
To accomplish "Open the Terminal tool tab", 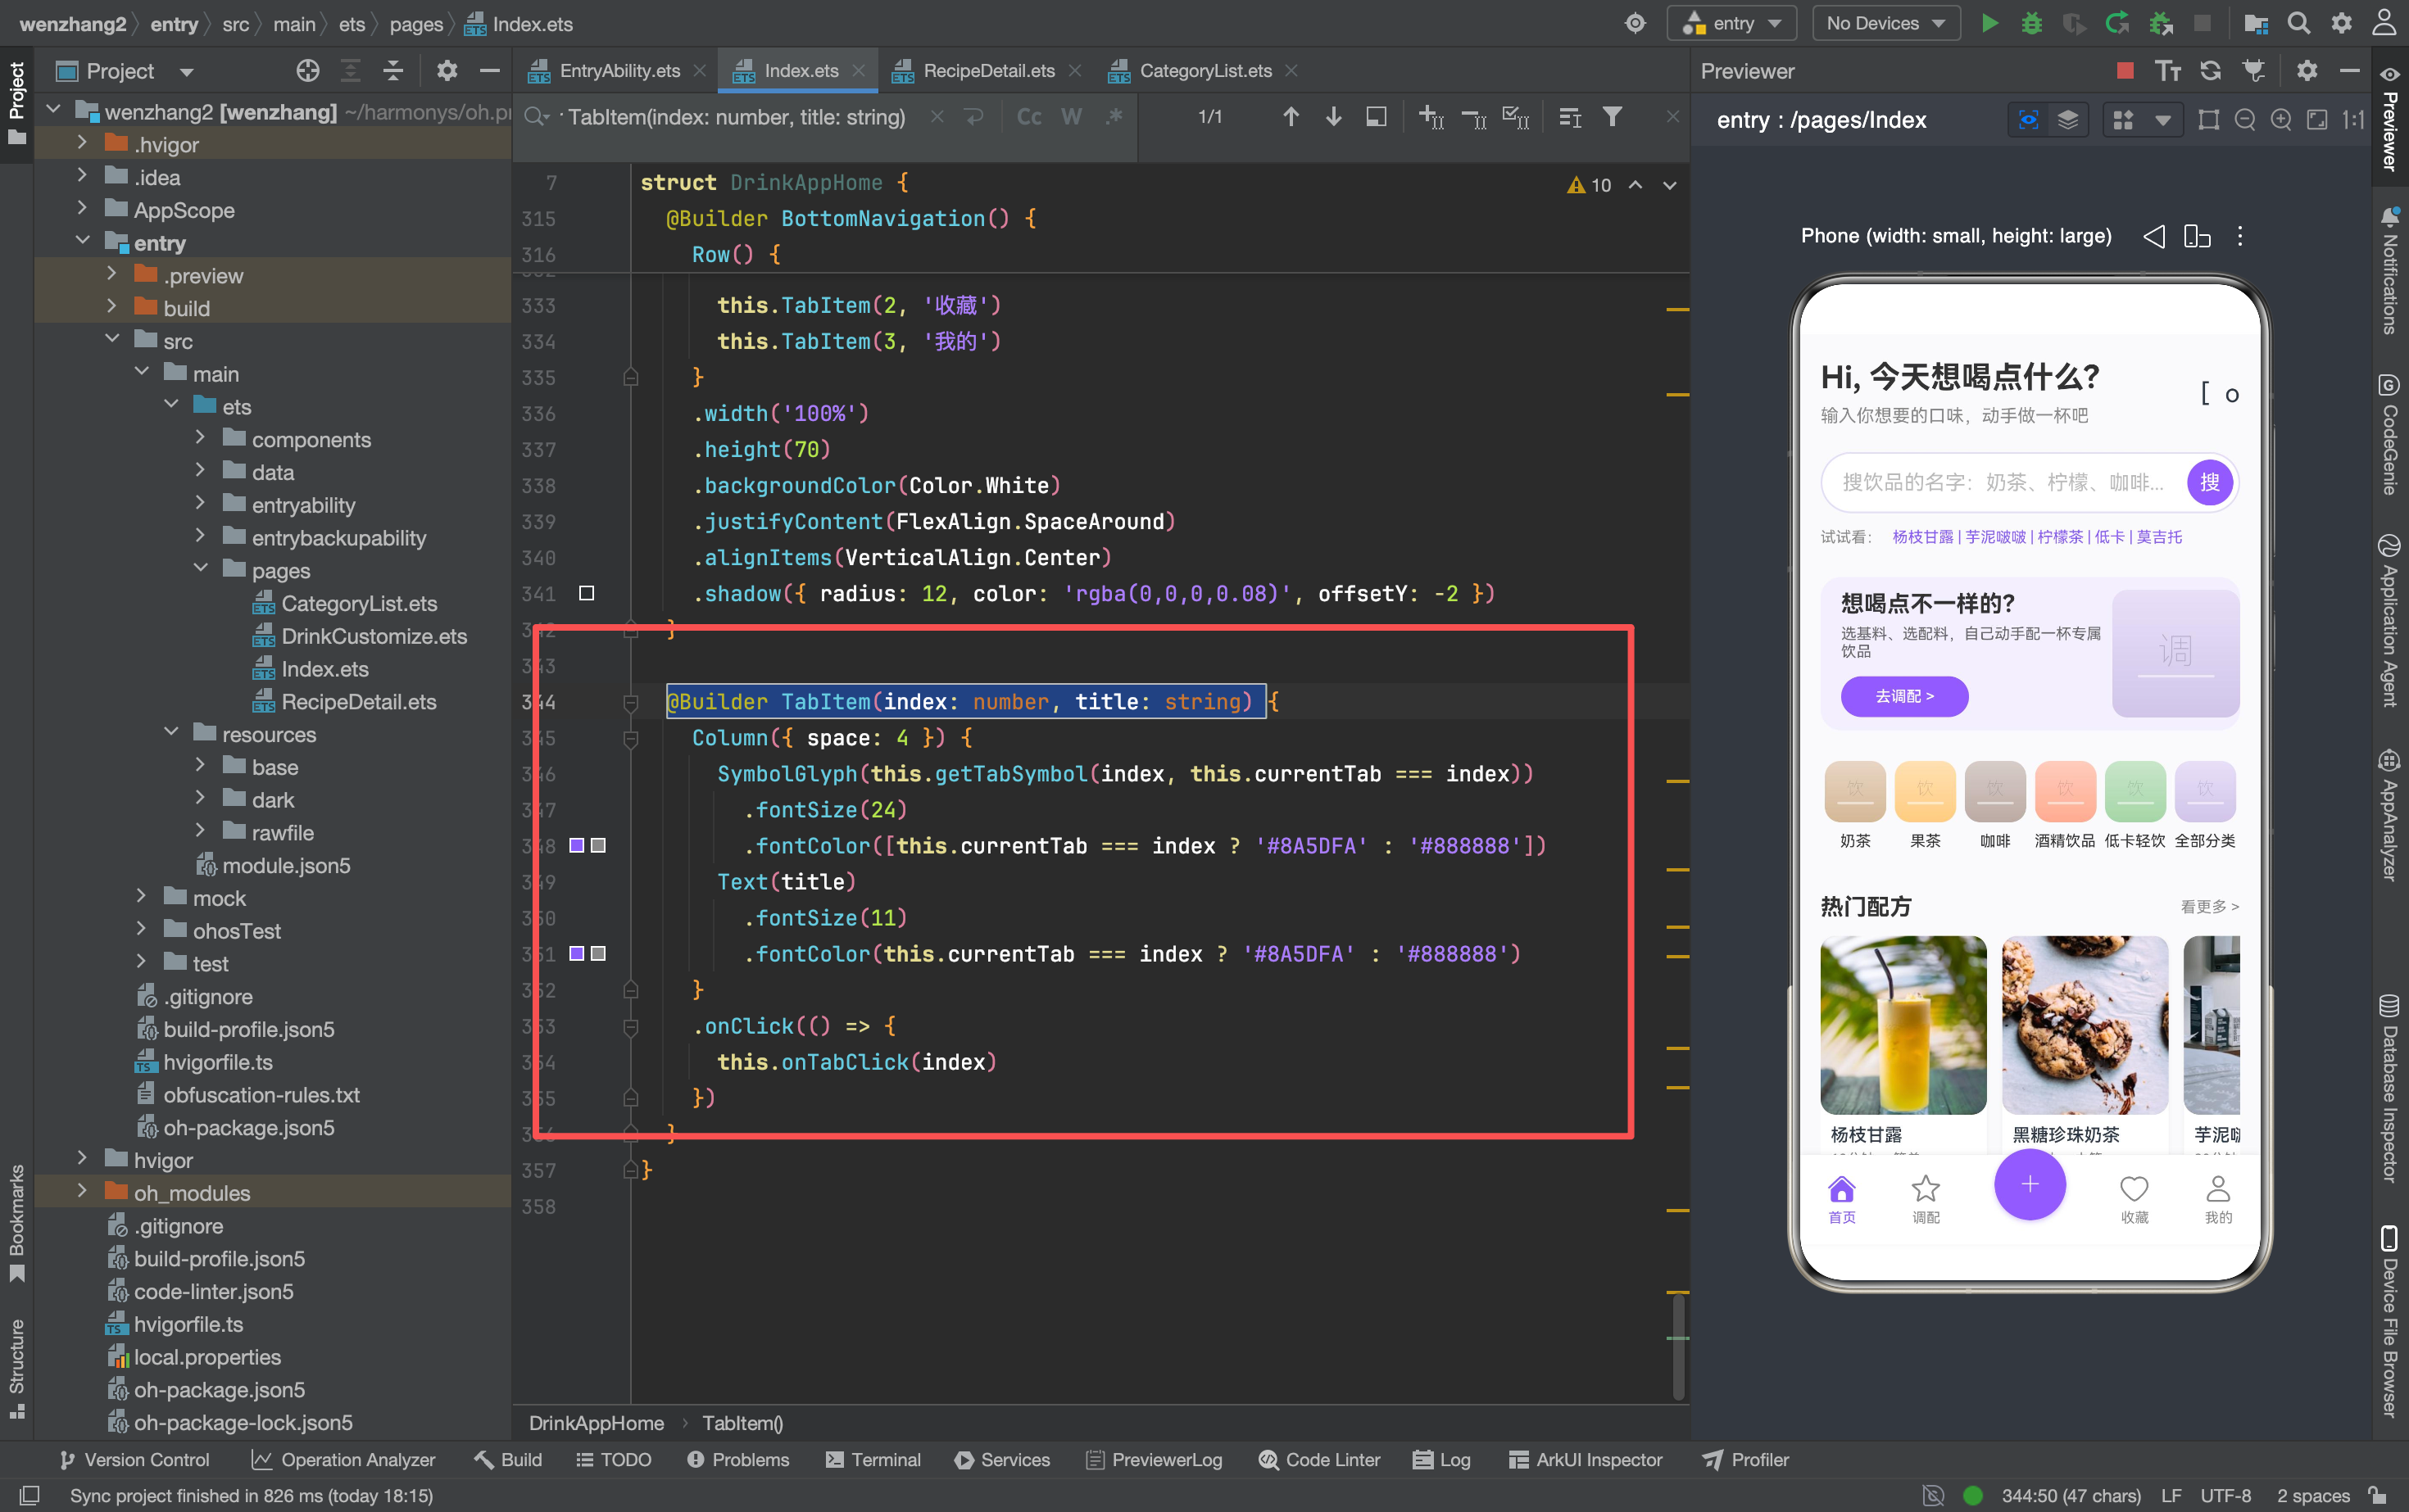I will pyautogui.click(x=873, y=1460).
